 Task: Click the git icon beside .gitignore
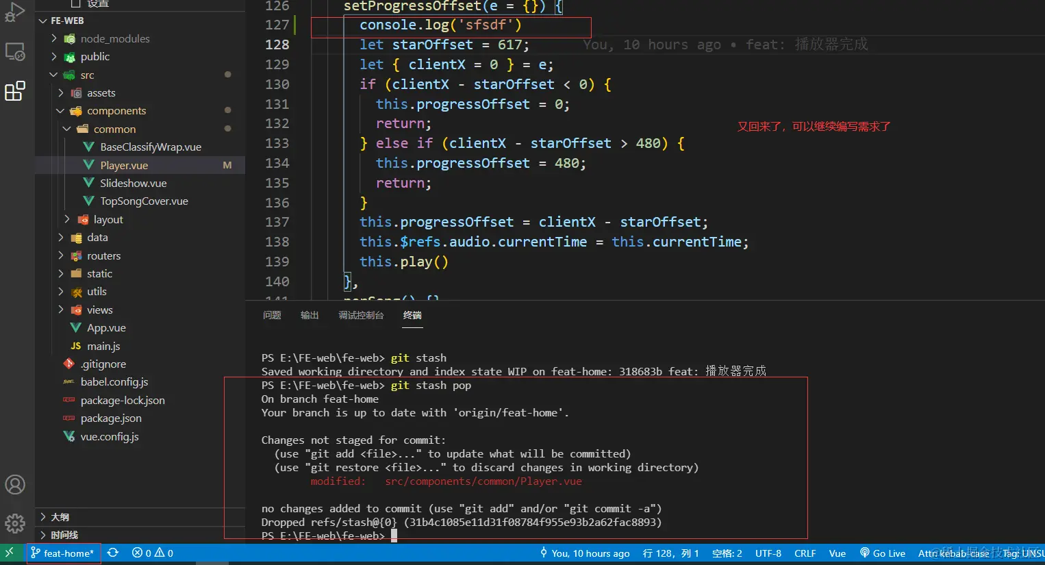[x=69, y=364]
